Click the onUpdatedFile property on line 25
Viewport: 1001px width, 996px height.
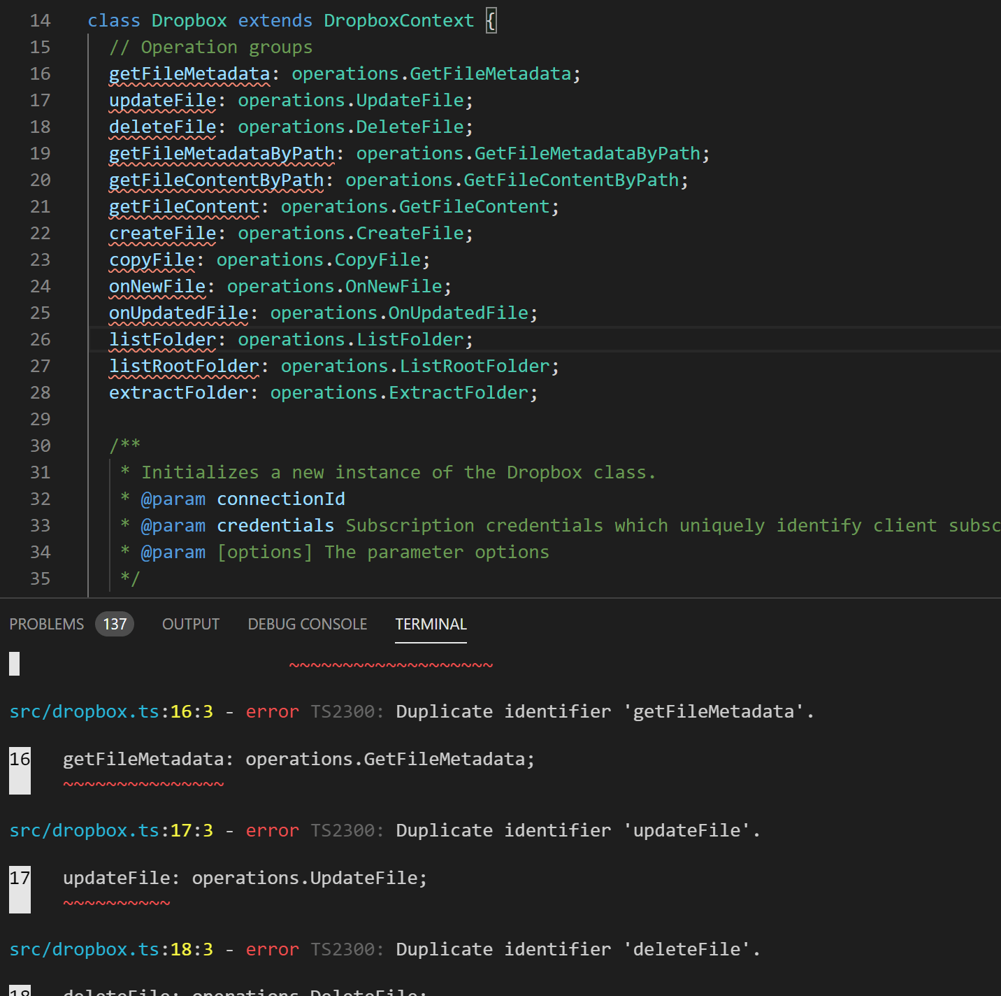pos(179,313)
